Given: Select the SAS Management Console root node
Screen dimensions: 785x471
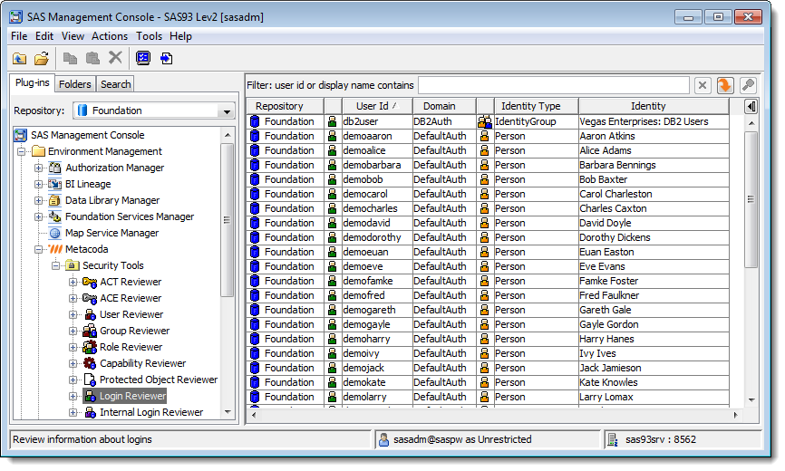Looking at the screenshot, I should coord(80,135).
